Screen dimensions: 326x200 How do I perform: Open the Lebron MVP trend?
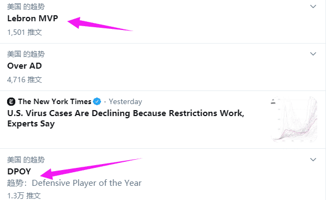click(x=33, y=19)
